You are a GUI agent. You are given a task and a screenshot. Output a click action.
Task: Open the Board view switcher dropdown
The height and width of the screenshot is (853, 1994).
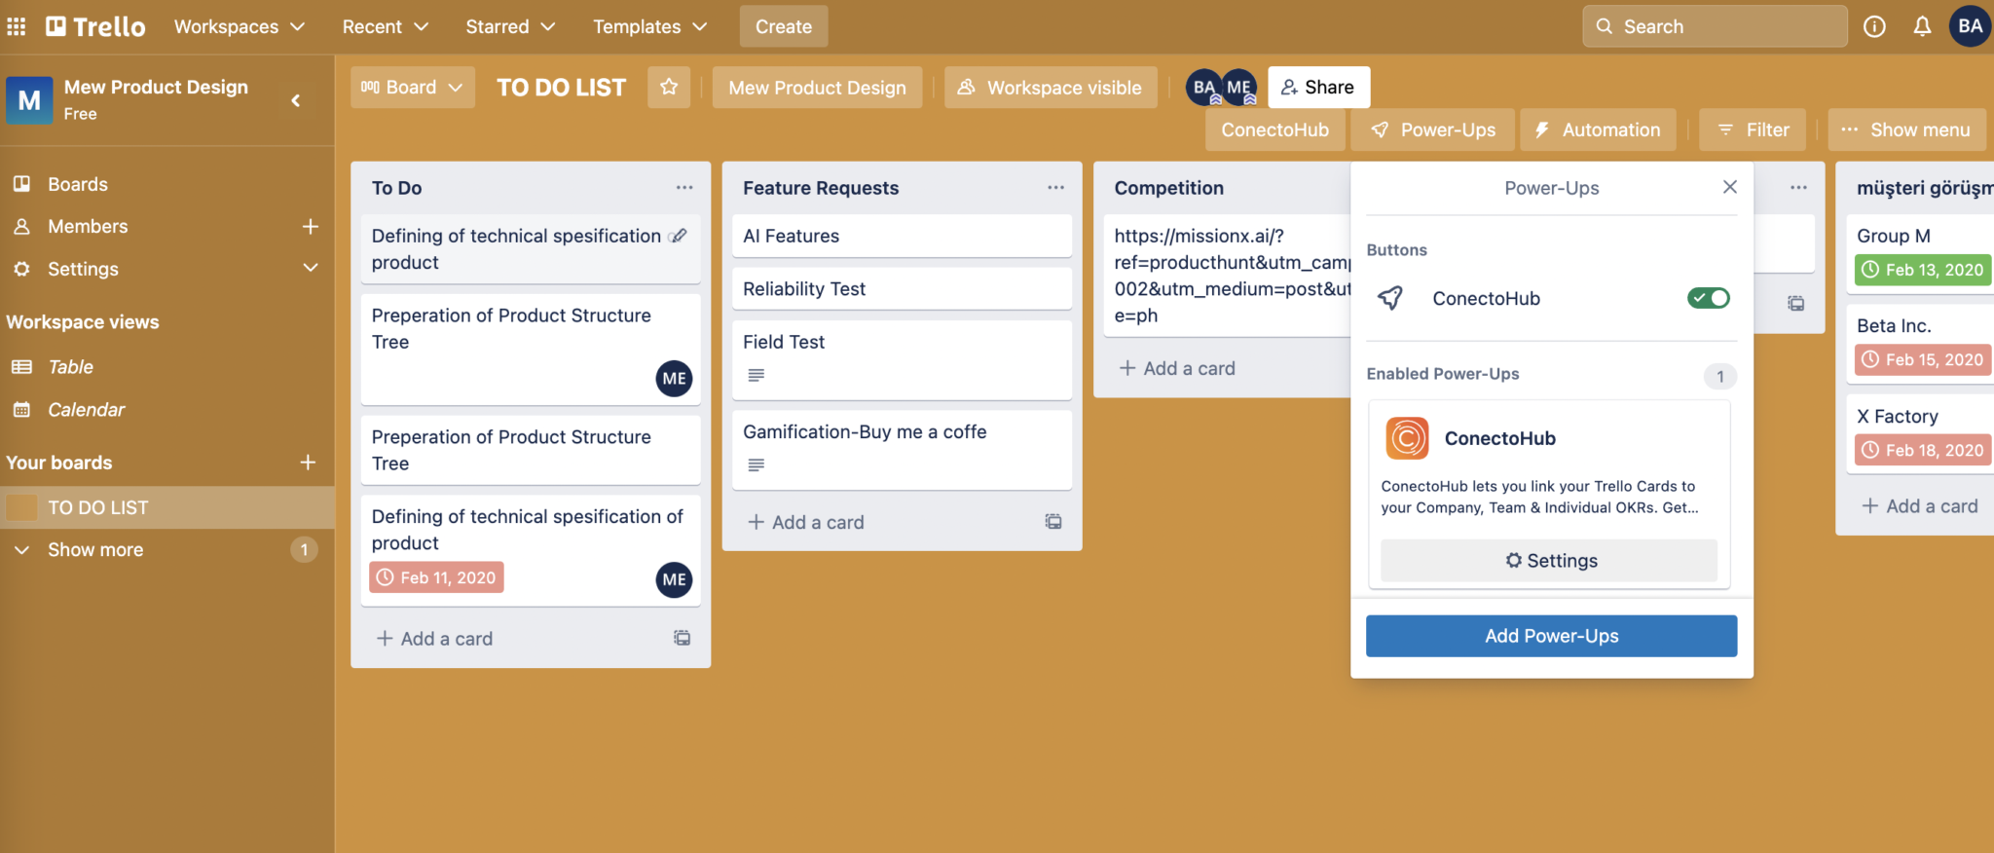click(413, 87)
